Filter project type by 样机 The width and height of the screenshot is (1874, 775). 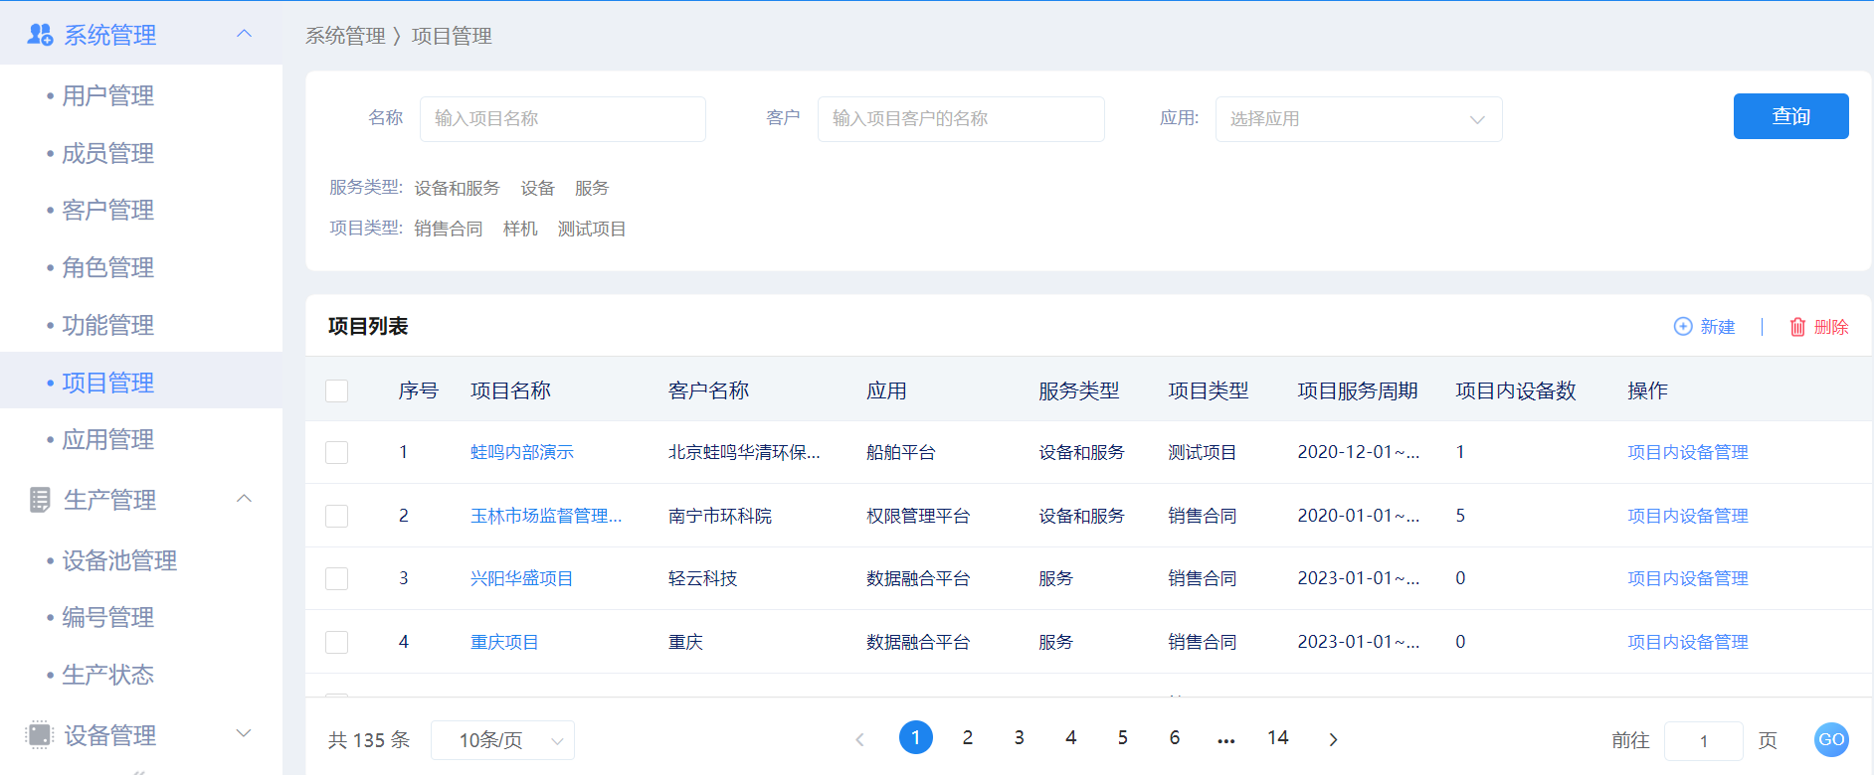click(x=520, y=229)
